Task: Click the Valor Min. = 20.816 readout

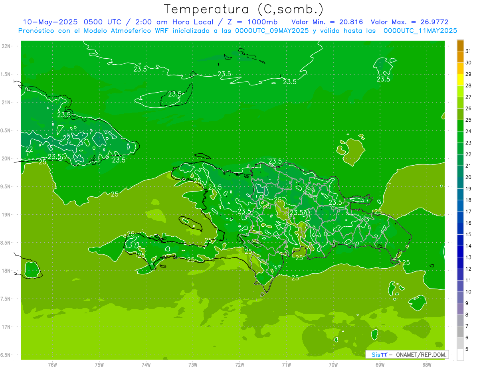Action: 327,22
